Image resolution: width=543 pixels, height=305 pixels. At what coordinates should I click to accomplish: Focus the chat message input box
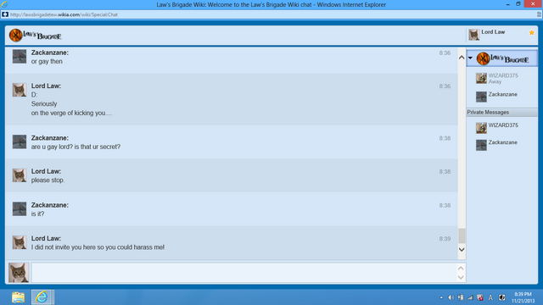coord(244,273)
